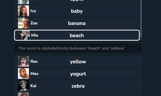The height and width of the screenshot is (96, 161).
Task: Select the 'baby' guess row
Action: click(77, 11)
